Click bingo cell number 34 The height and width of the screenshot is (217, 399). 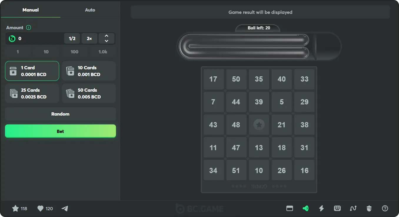[213, 170]
